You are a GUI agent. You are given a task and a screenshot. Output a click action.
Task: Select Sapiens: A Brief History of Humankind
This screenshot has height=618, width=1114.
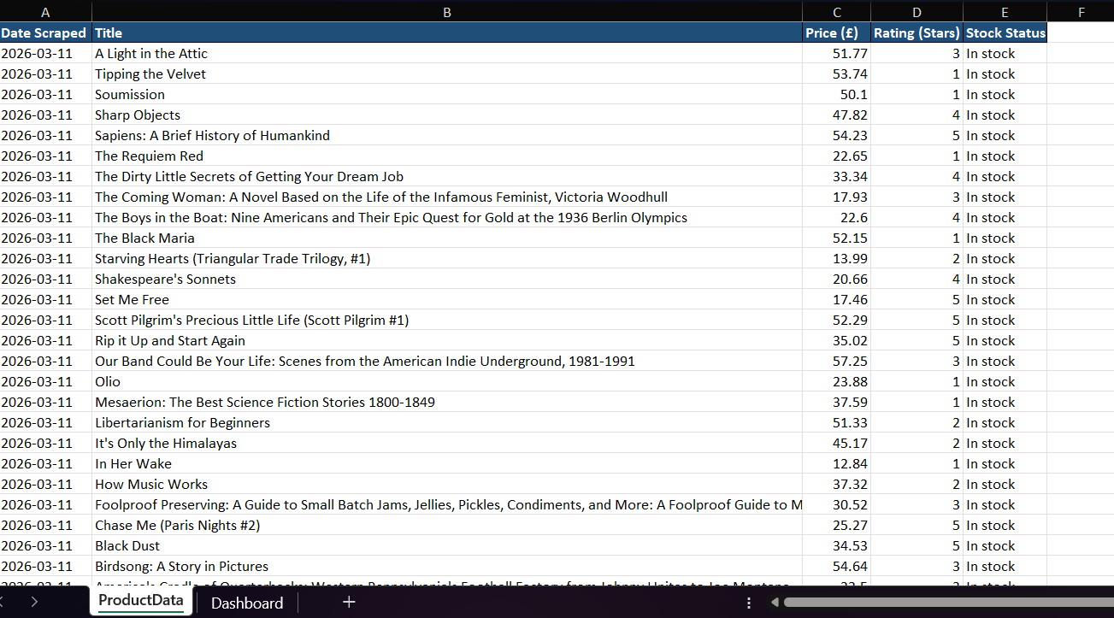(447, 135)
